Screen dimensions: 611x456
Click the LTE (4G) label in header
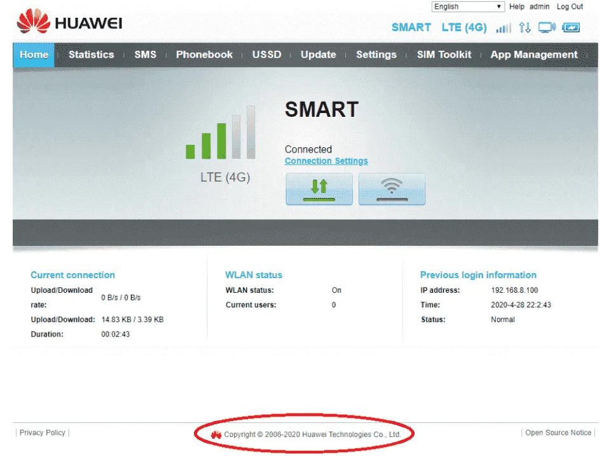point(464,27)
